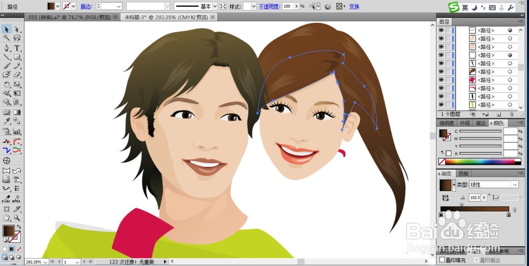Hide the path with brown hair thumbnail

pyautogui.click(x=441, y=72)
